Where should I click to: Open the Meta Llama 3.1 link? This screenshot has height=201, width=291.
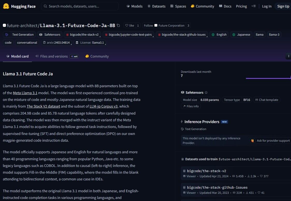tap(25, 93)
